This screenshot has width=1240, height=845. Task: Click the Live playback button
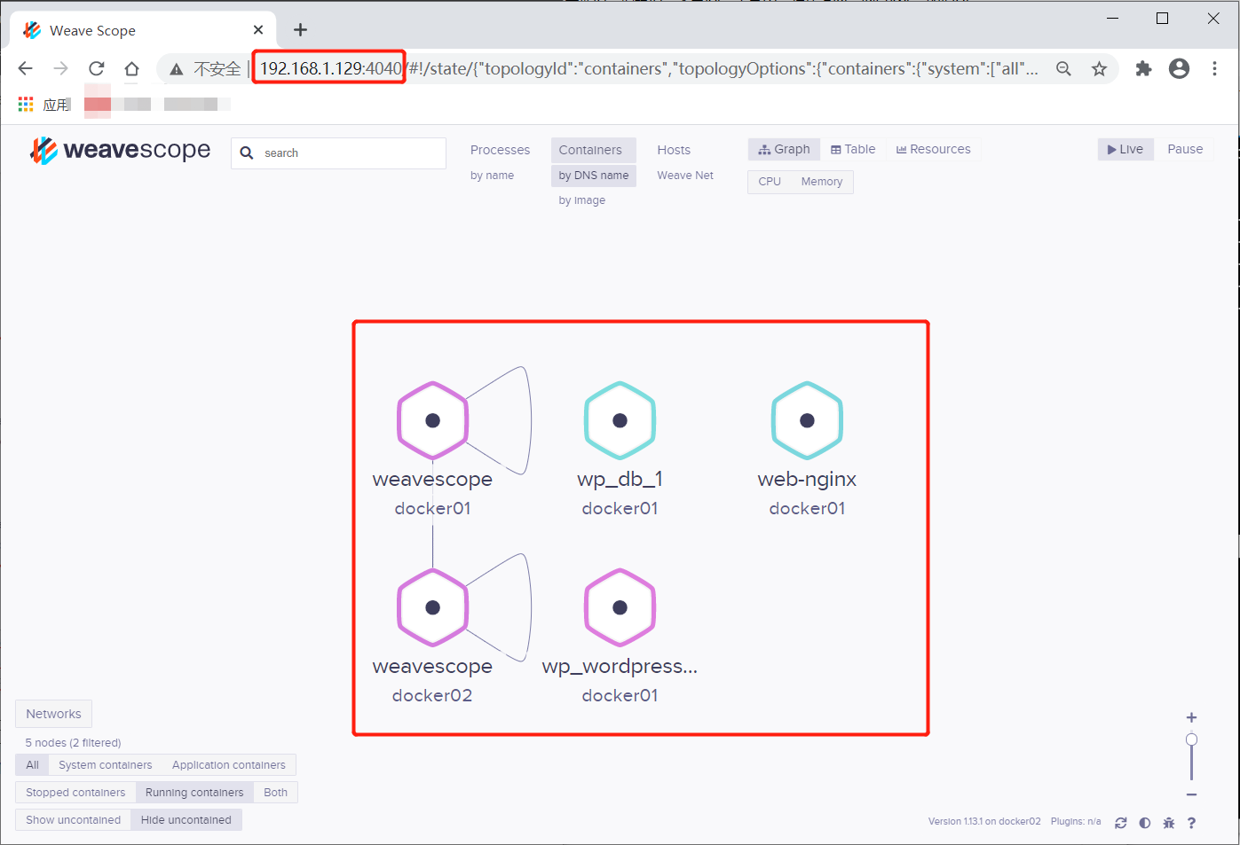(x=1125, y=149)
